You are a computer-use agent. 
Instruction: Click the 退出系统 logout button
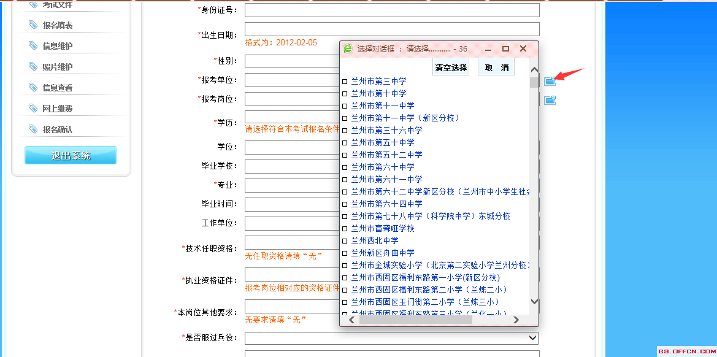point(71,156)
